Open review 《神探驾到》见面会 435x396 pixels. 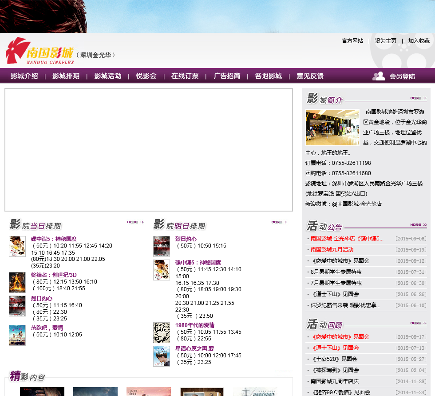(x=335, y=370)
